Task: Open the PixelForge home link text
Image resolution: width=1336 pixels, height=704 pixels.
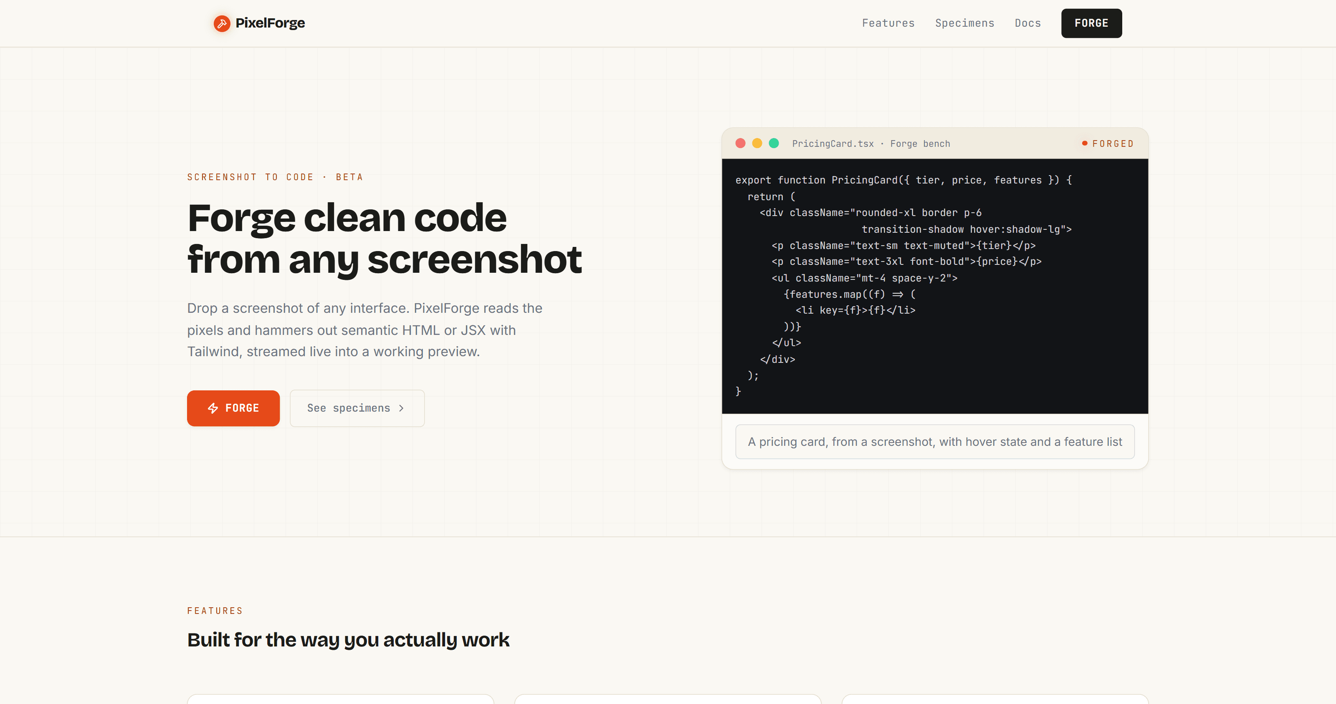Action: coord(270,23)
